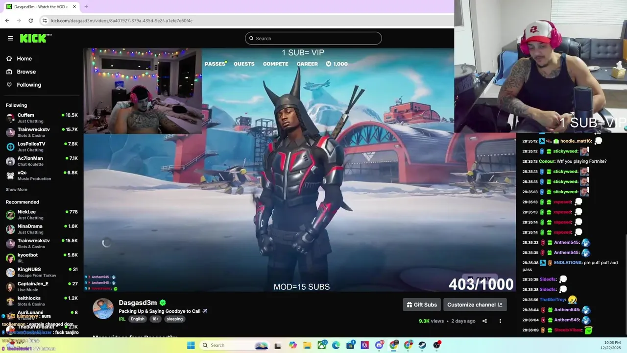This screenshot has width=627, height=353.
Task: Open LosPollosTV channel in Following
Action: point(42,147)
